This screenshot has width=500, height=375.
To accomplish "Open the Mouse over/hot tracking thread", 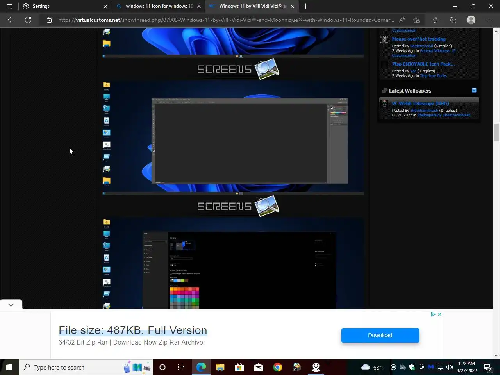I will pos(419,39).
